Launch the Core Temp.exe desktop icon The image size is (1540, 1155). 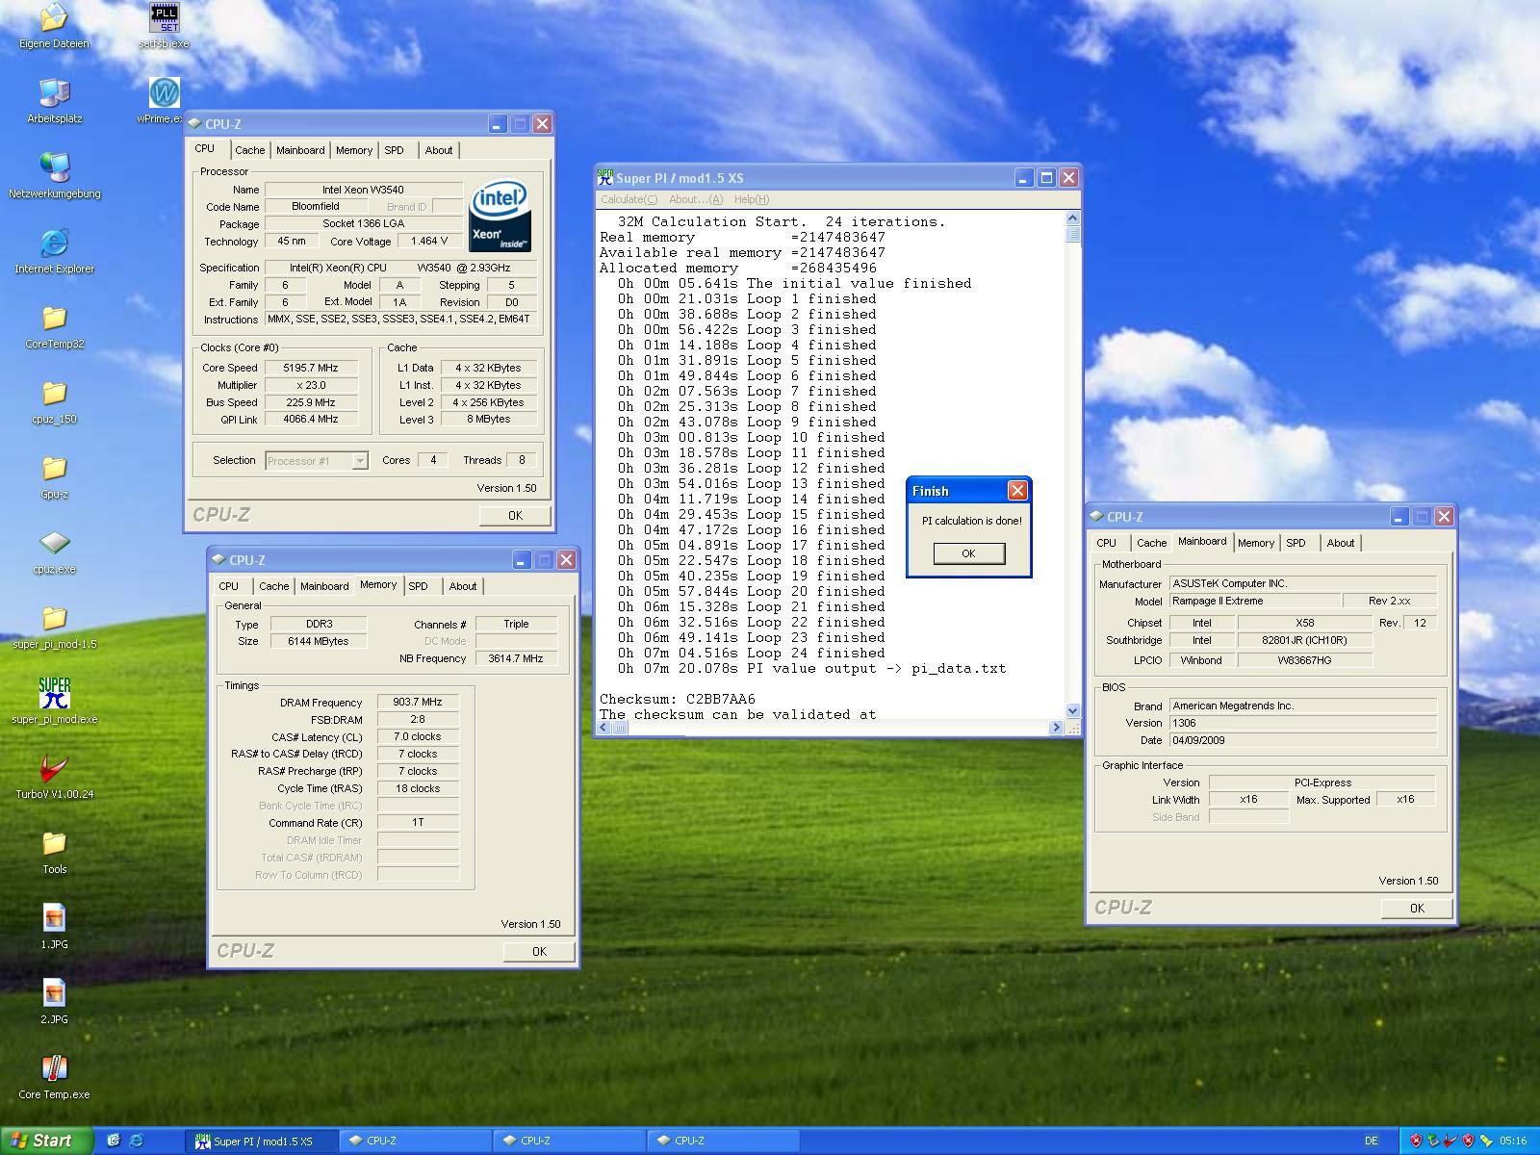click(x=54, y=1076)
